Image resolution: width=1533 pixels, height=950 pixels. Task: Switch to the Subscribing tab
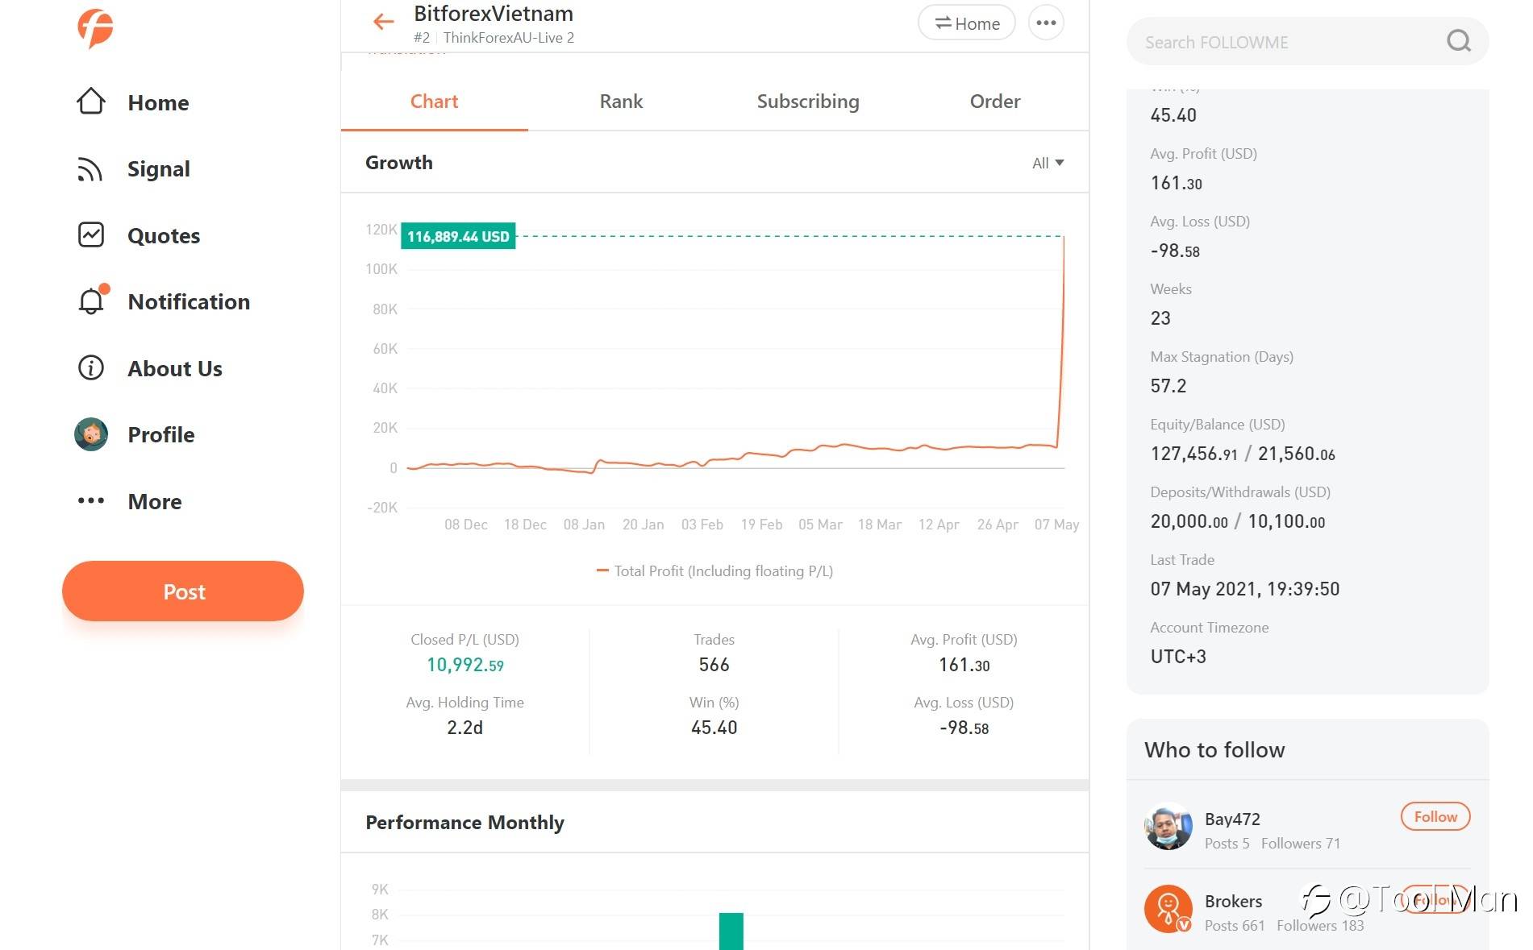(808, 102)
